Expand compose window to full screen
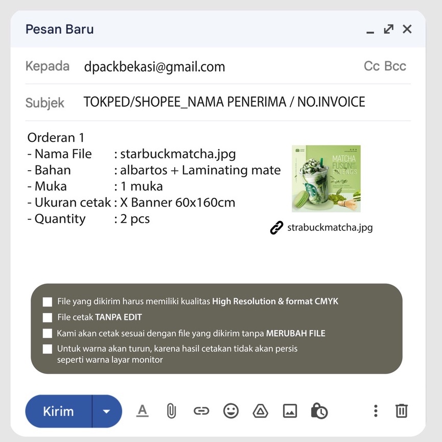 tap(389, 29)
